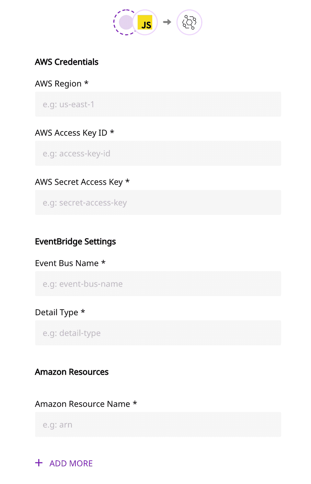Click the plus icon beside ADD MORE
The width and height of the screenshot is (311, 484).
tap(39, 463)
